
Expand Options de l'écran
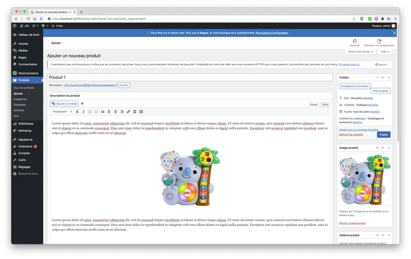pos(360,52)
